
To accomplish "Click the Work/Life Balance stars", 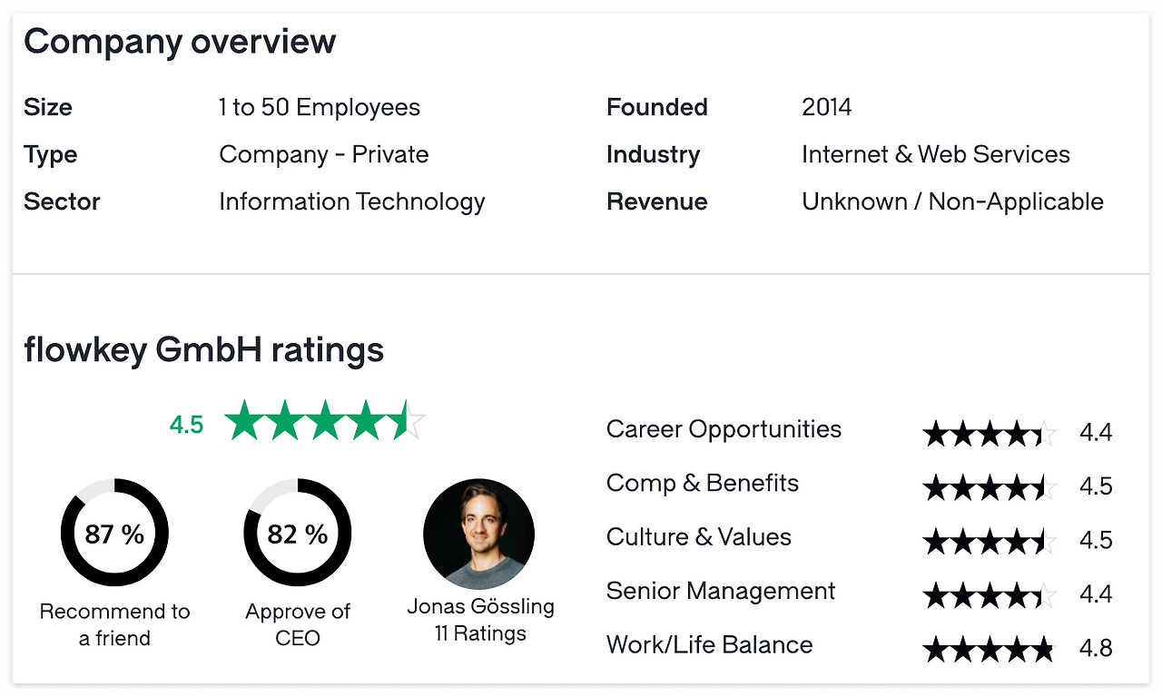I will [x=990, y=649].
